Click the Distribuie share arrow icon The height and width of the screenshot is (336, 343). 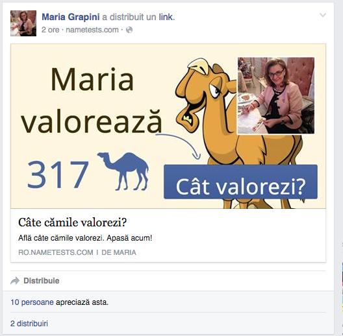point(15,281)
